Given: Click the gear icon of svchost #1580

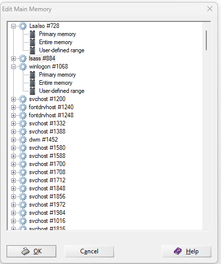Looking at the screenshot, I should click(x=23, y=148).
